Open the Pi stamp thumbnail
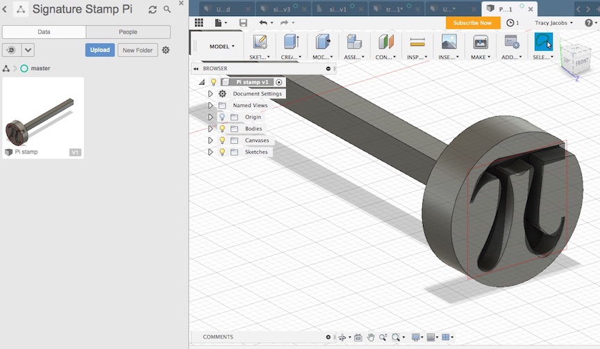The height and width of the screenshot is (349, 600). point(43,117)
